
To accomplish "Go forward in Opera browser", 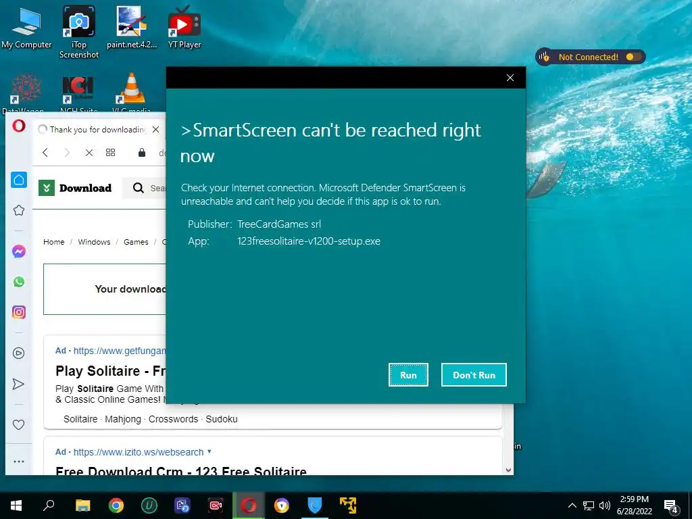I will pyautogui.click(x=67, y=153).
